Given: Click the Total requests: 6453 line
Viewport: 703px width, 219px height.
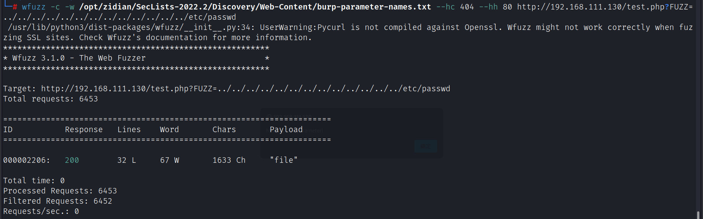Looking at the screenshot, I should pos(51,99).
